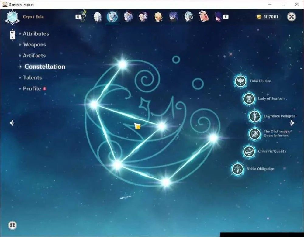Open the Tidal Illusion constellation icon
The image size is (304, 237).
(x=240, y=81)
